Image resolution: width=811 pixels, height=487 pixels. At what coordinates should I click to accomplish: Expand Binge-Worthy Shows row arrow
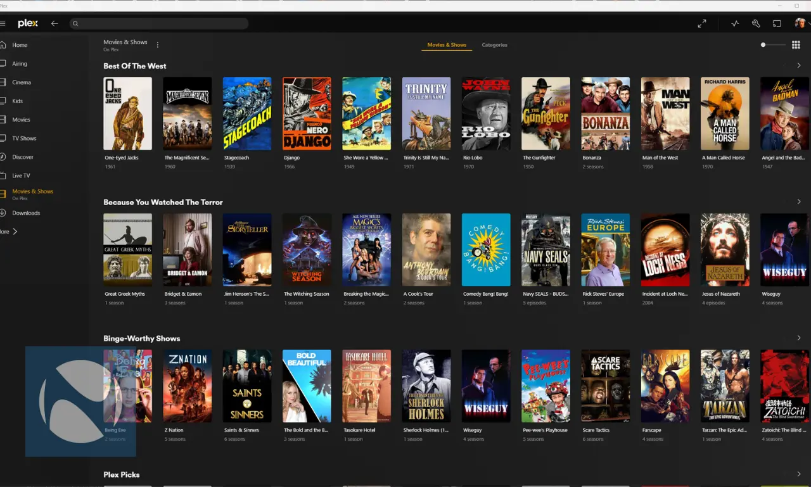[x=798, y=338]
